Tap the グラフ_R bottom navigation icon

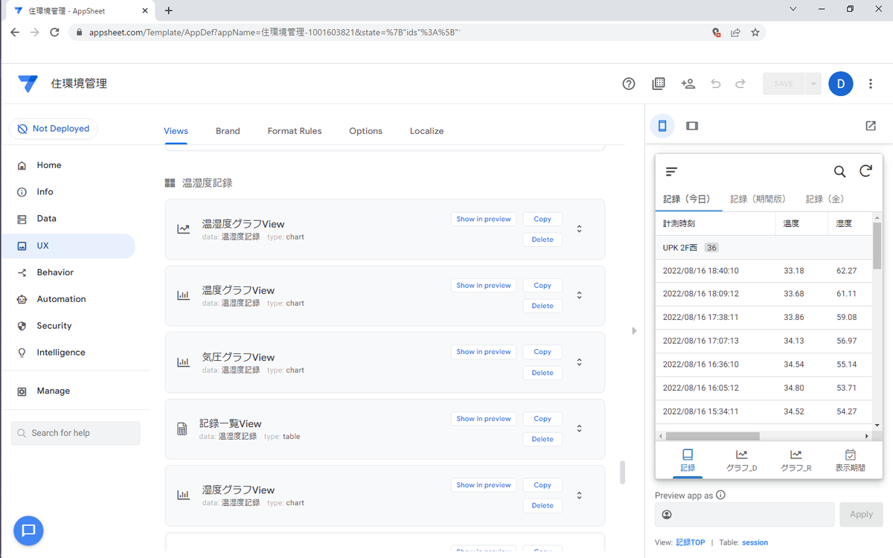point(796,460)
